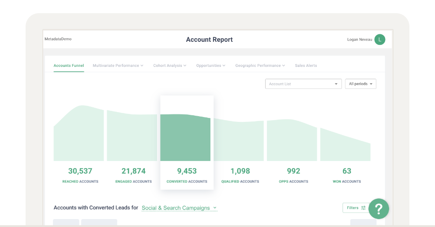435x227 pixels.
Task: Open the Account List dropdown
Action: point(303,84)
